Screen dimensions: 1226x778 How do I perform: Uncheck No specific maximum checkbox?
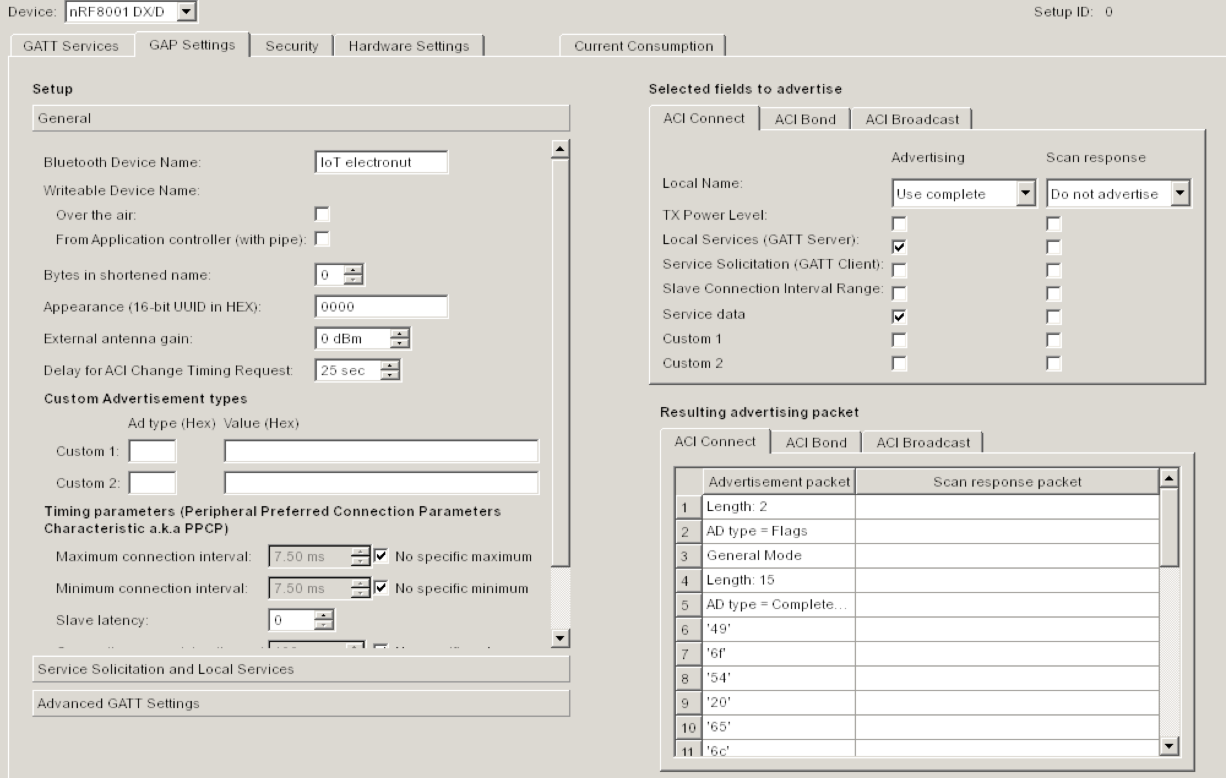pos(381,556)
